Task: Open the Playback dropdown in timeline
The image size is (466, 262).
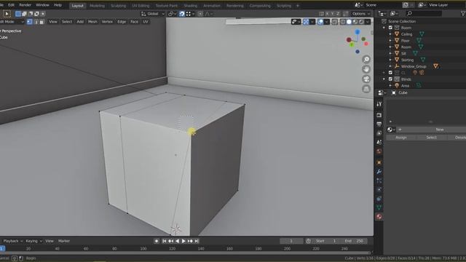Action: [13, 241]
